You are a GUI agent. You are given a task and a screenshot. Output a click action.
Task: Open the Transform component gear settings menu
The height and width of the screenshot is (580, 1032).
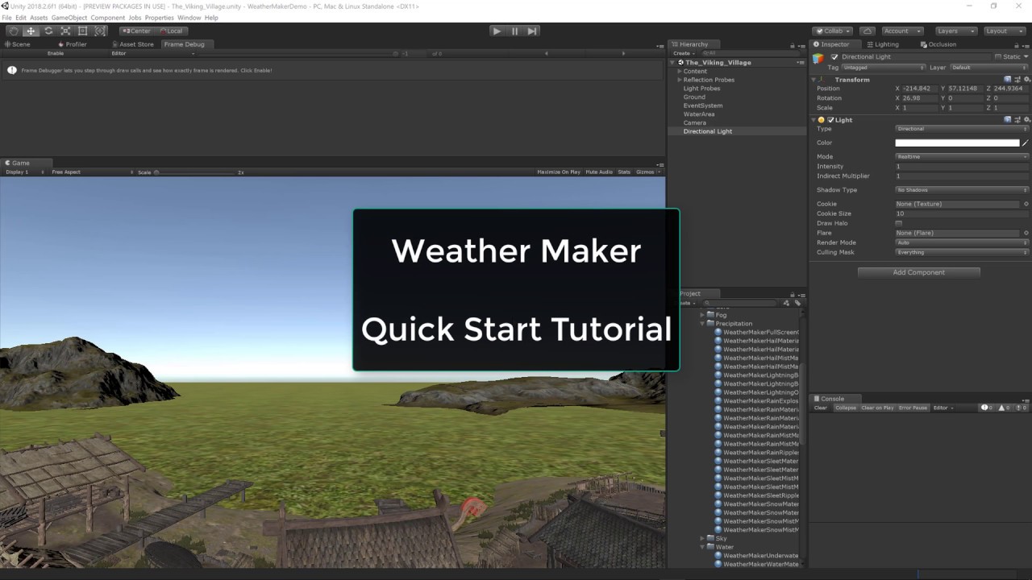[1026, 80]
